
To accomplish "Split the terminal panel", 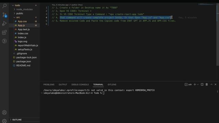I will click(x=202, y=84).
